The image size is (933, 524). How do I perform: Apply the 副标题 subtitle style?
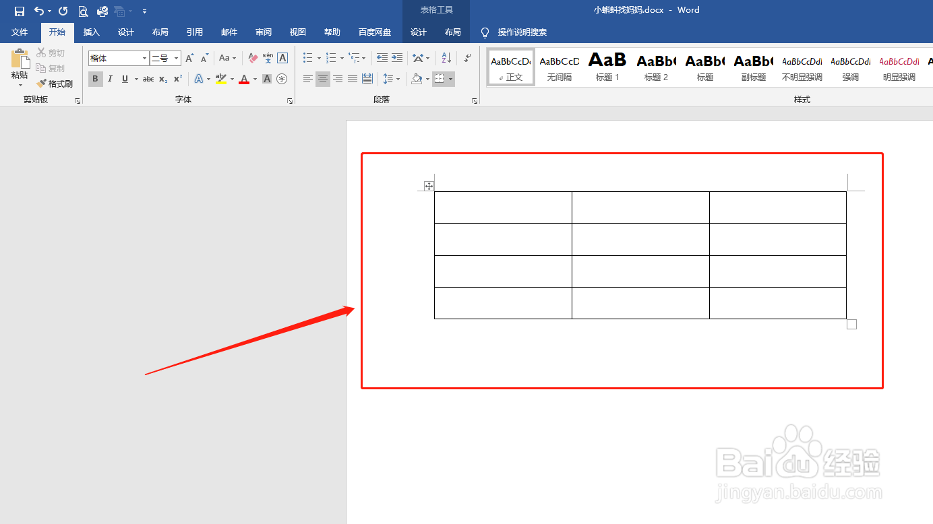pyautogui.click(x=754, y=67)
